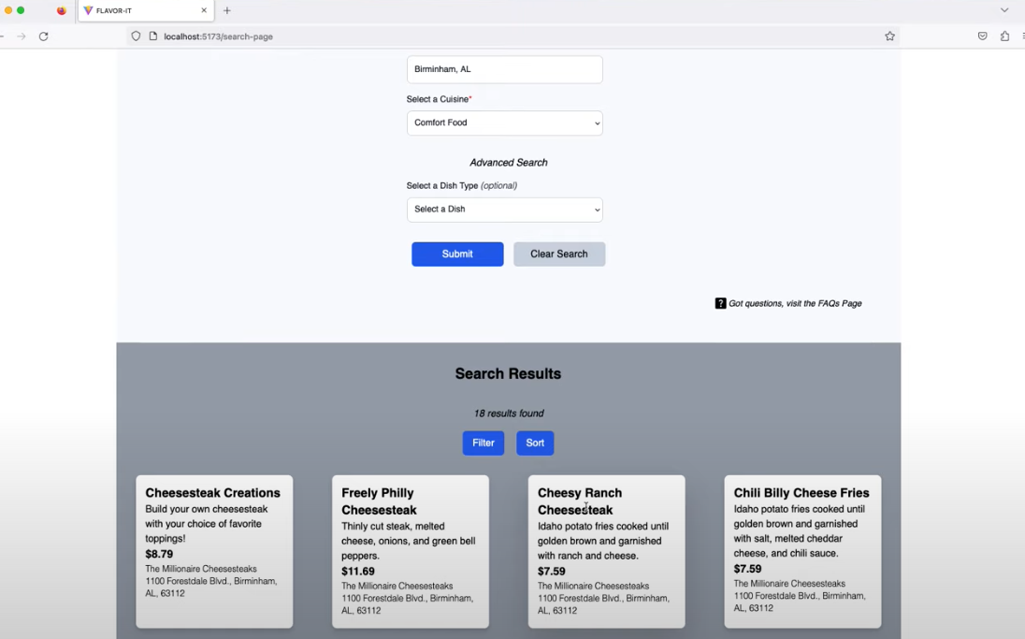The image size is (1025, 639).
Task: Click the Sort button
Action: pyautogui.click(x=535, y=443)
